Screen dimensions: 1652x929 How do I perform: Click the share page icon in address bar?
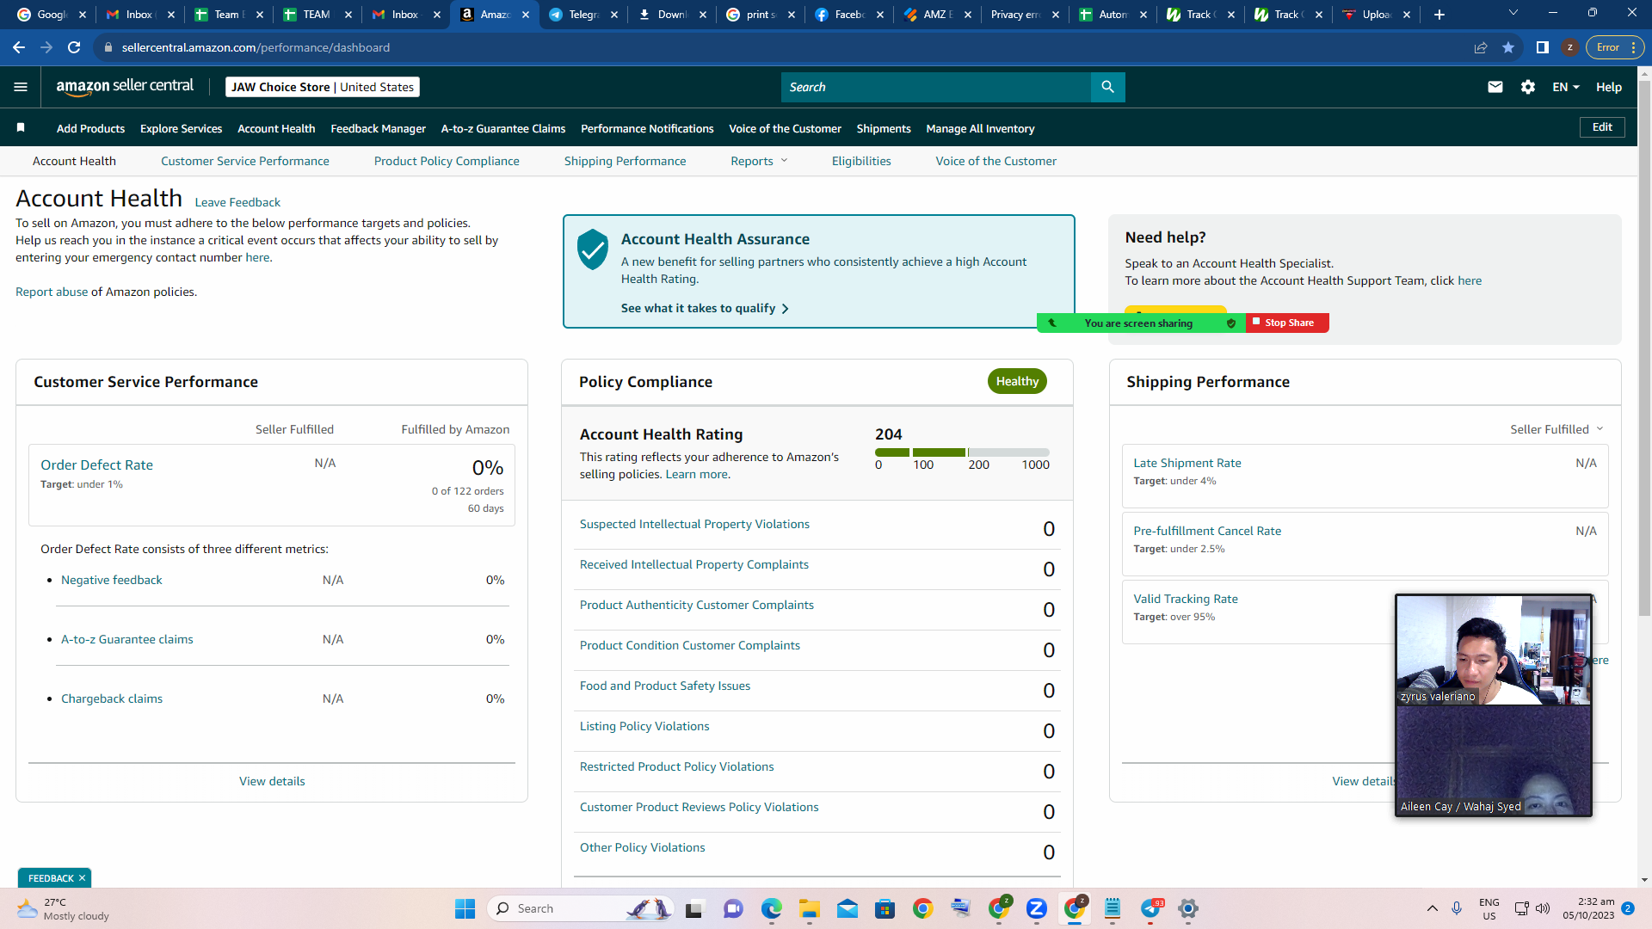point(1481,47)
